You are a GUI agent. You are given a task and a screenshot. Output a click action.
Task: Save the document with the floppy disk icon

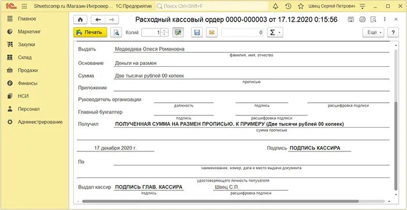(x=197, y=32)
